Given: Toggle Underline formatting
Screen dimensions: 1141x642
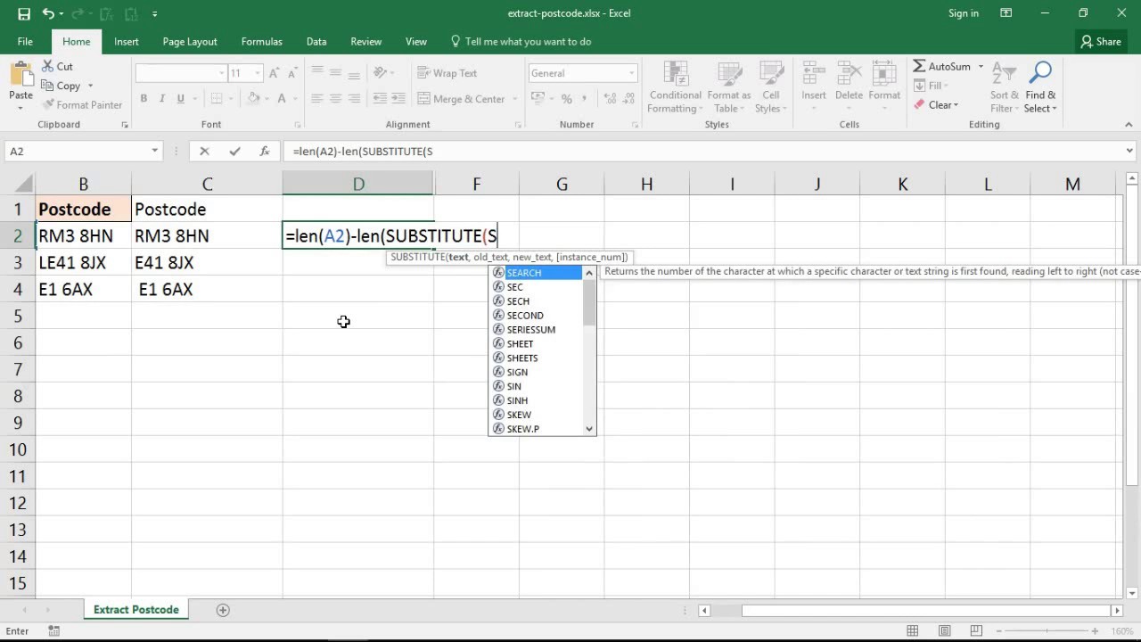Looking at the screenshot, I should (x=181, y=99).
